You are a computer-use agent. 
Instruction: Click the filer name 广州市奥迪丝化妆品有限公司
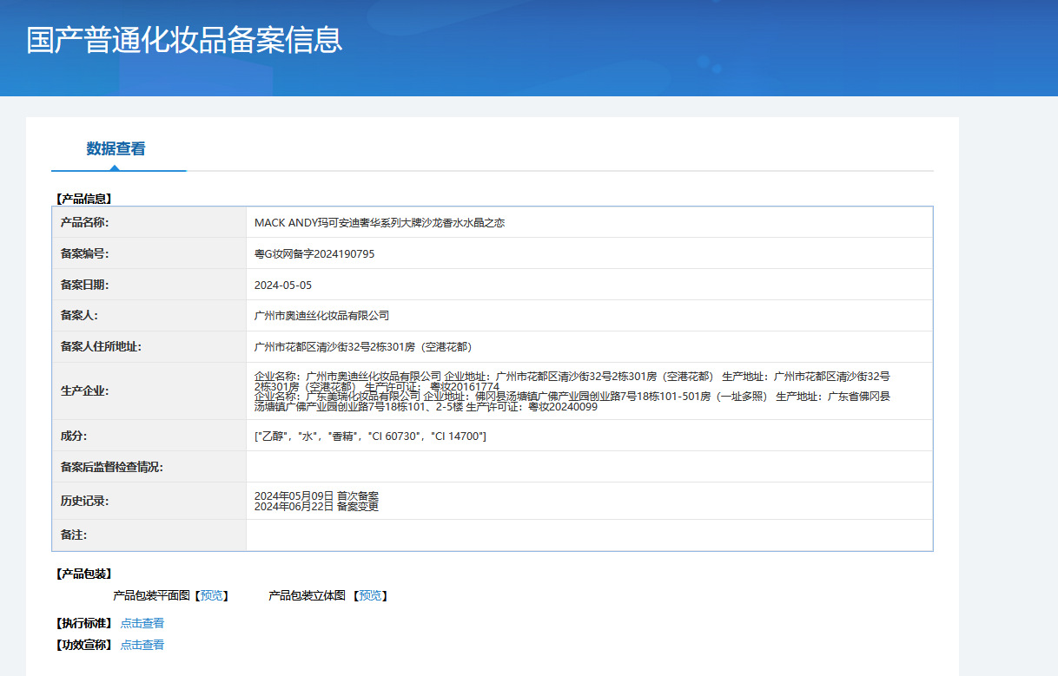click(321, 316)
